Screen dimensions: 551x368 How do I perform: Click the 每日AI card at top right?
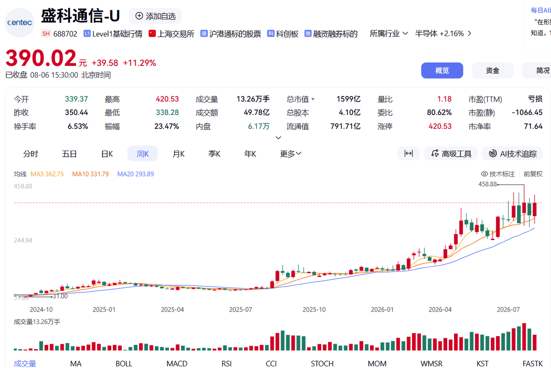point(538,26)
